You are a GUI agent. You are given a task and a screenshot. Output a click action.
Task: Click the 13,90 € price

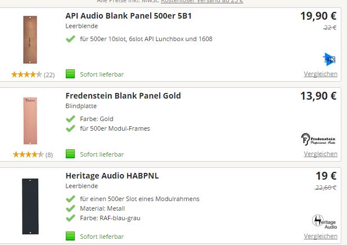(x=318, y=96)
